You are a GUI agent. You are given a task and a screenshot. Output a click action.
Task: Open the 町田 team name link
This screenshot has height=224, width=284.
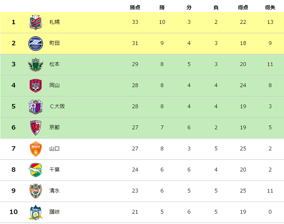pyautogui.click(x=54, y=43)
